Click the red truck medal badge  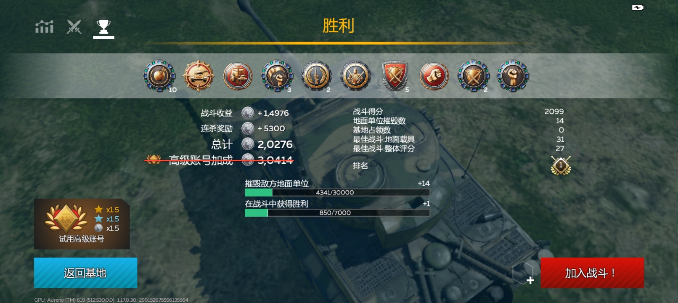pyautogui.click(x=238, y=76)
